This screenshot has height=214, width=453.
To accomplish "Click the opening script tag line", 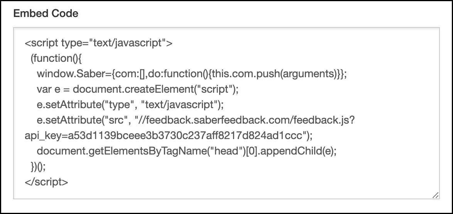I will (98, 43).
